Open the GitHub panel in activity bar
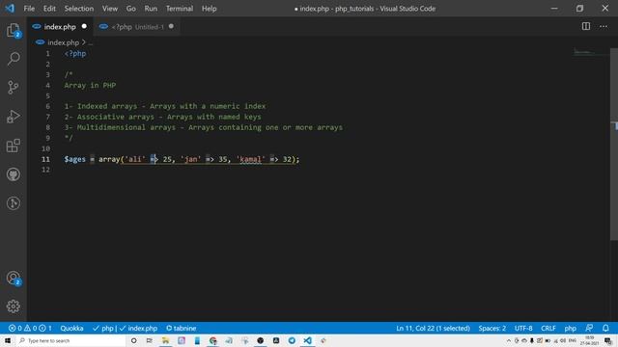The width and height of the screenshot is (618, 347). click(13, 174)
